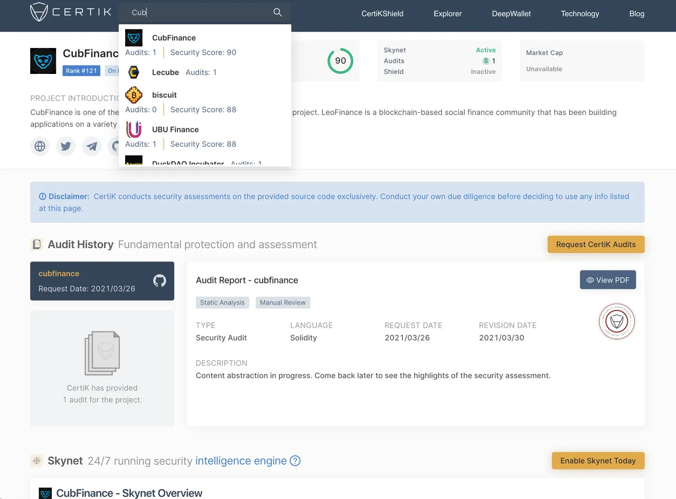Viewport: 676px width, 499px height.
Task: Open the project Telegram icon
Action: click(91, 146)
